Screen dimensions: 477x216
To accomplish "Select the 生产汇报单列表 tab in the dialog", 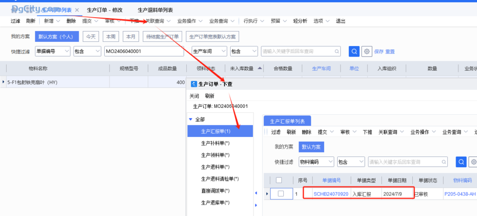I will [x=287, y=121].
